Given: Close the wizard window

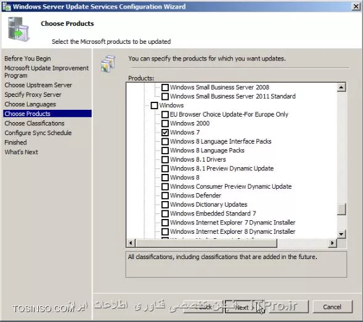Looking at the screenshot, I should point(356,6).
